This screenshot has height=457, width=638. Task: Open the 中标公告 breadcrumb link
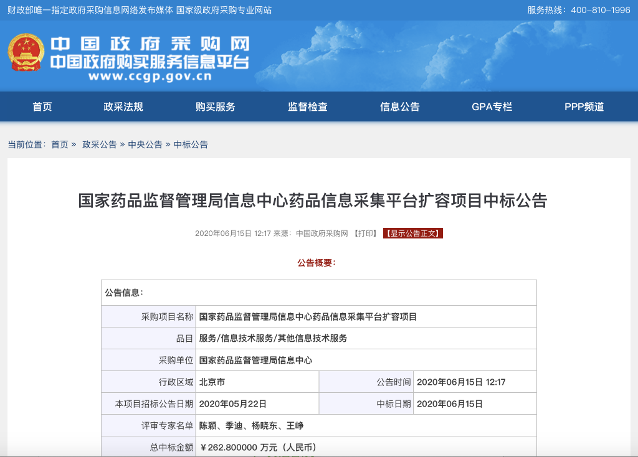191,144
